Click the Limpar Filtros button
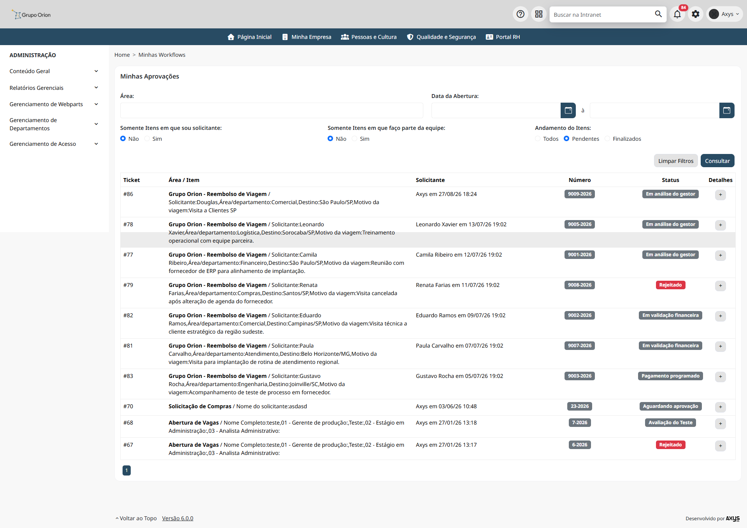The image size is (747, 528). coord(676,161)
